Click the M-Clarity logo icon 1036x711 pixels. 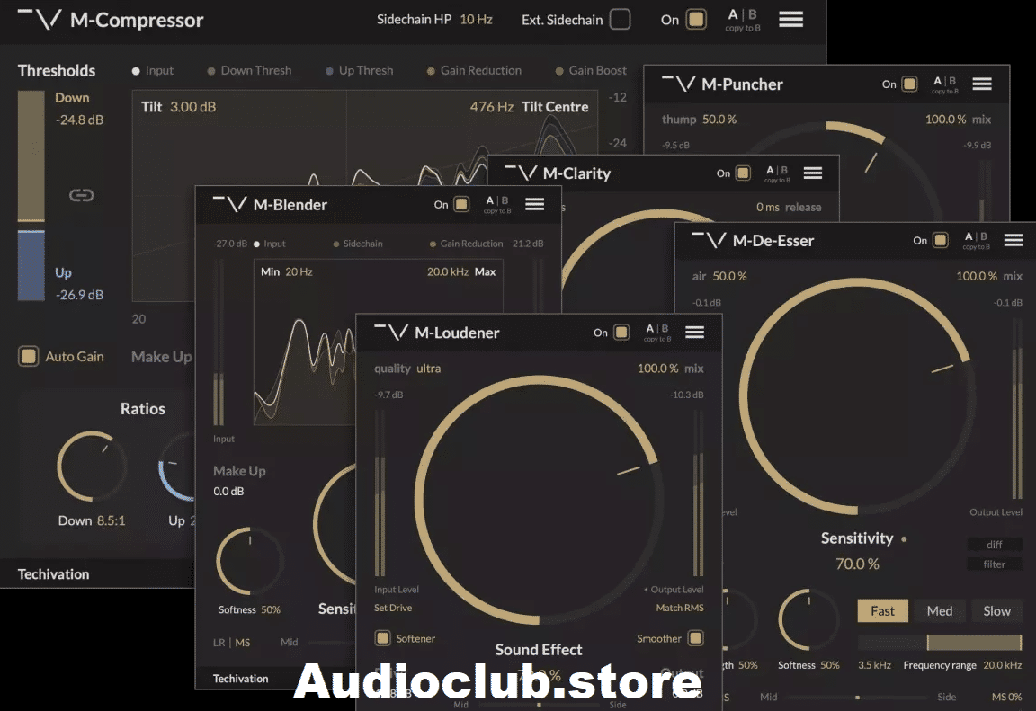pyautogui.click(x=521, y=173)
